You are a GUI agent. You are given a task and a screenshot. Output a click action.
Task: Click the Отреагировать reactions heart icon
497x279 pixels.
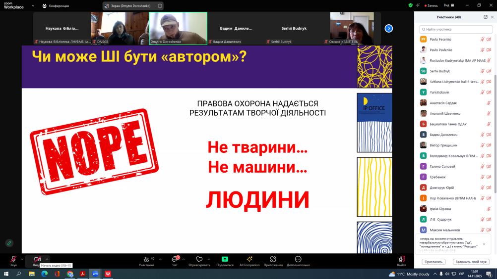coord(199,259)
